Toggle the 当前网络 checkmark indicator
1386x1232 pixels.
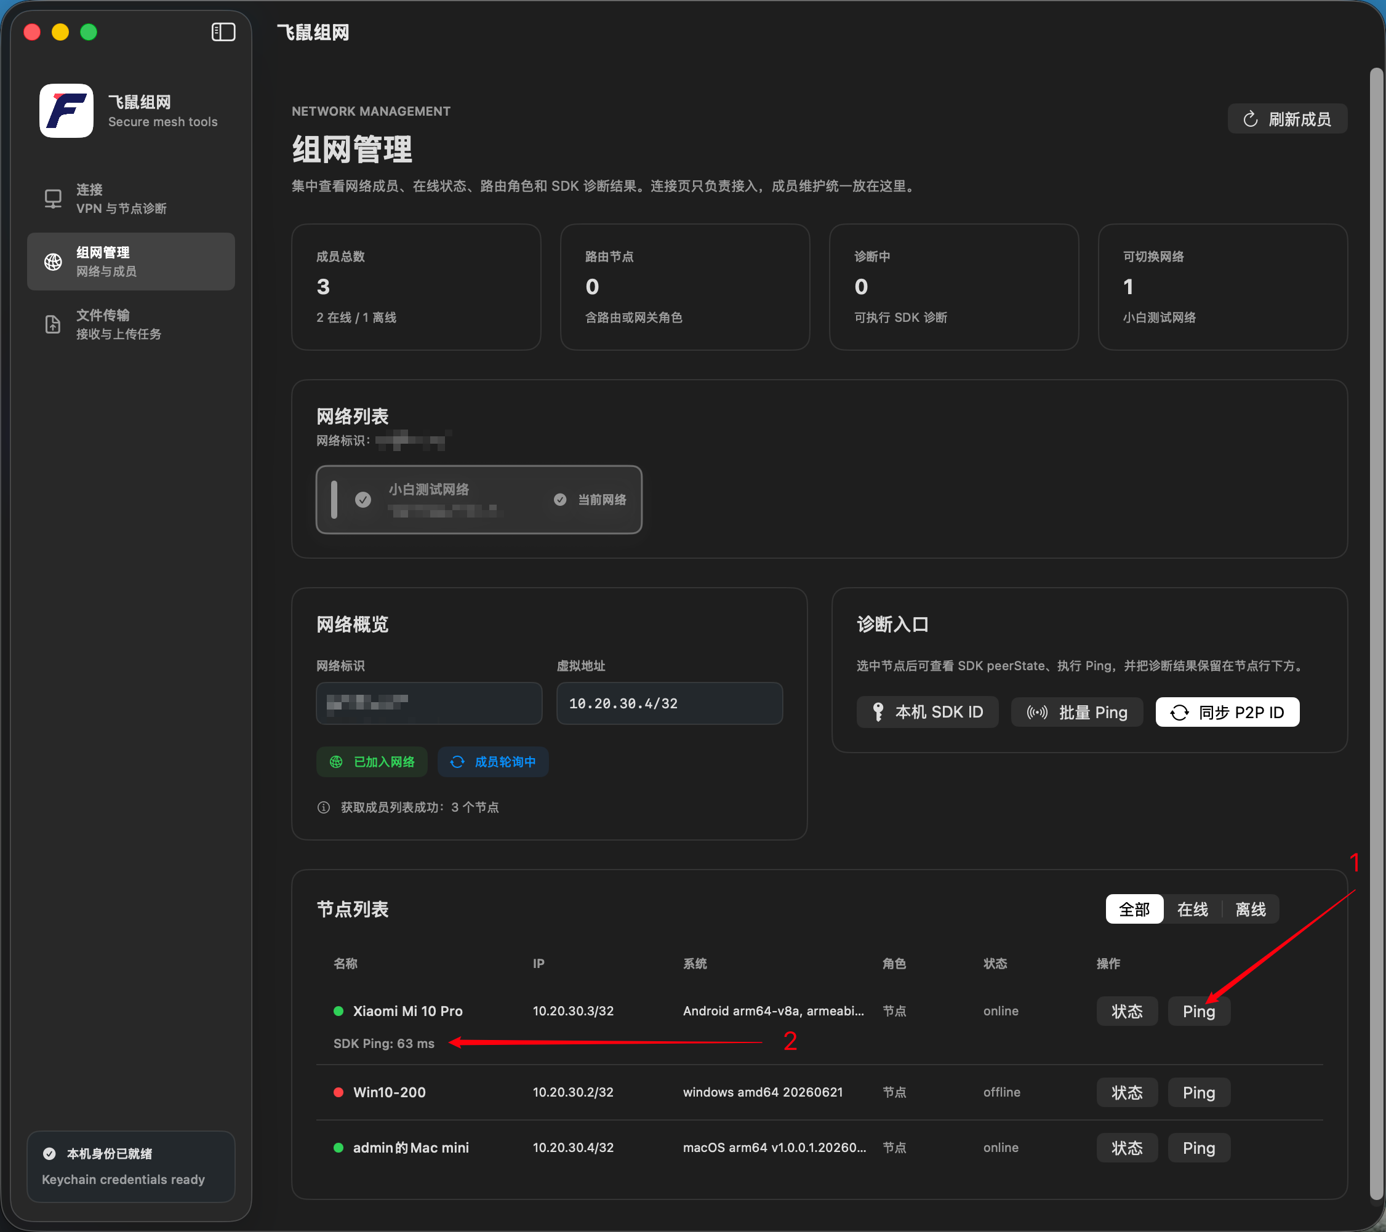(x=560, y=500)
